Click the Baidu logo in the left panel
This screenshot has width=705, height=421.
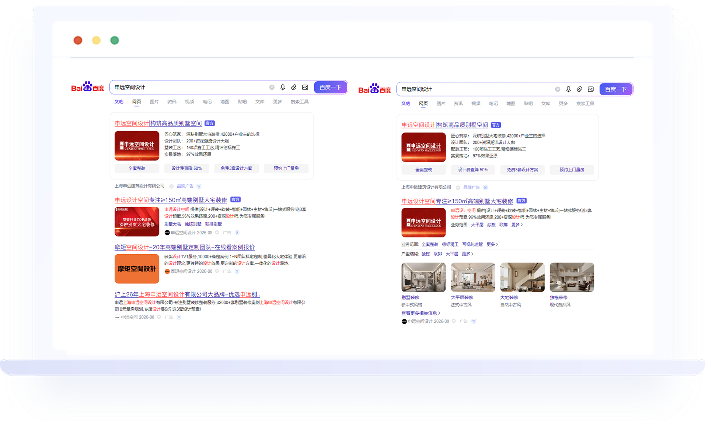tap(87, 87)
